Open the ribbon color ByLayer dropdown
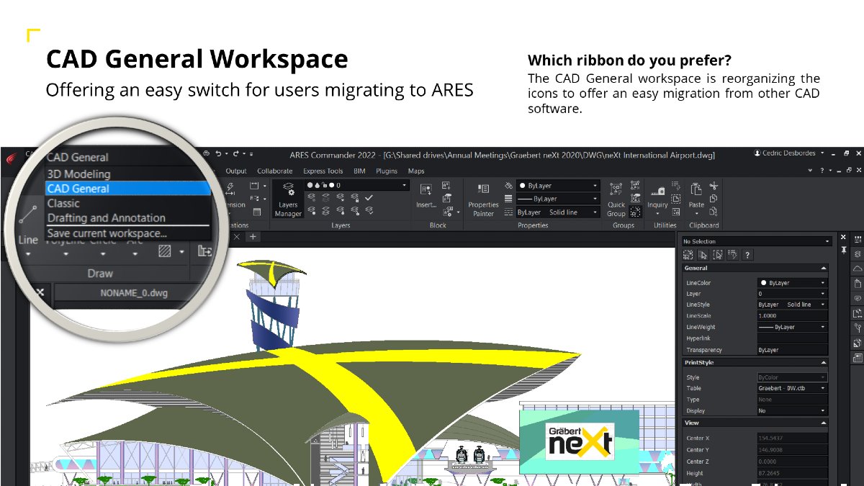 tap(557, 186)
